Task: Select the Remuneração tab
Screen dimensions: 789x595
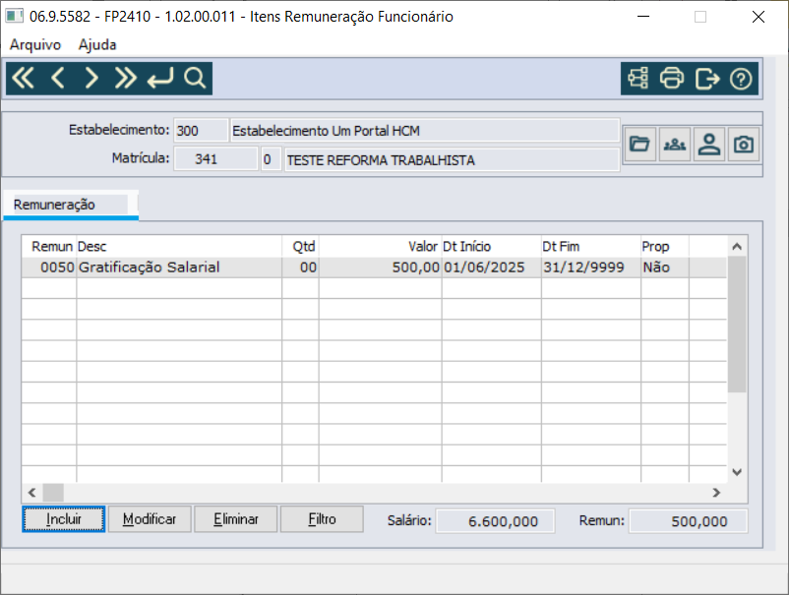Action: tap(71, 205)
